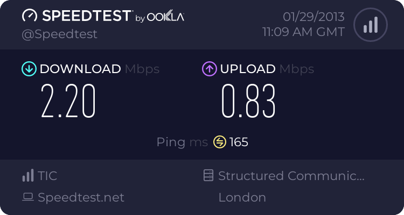Image resolution: width=404 pixels, height=215 pixels.
Task: Click the Speedtest gauge logo icon
Action: coord(29,16)
